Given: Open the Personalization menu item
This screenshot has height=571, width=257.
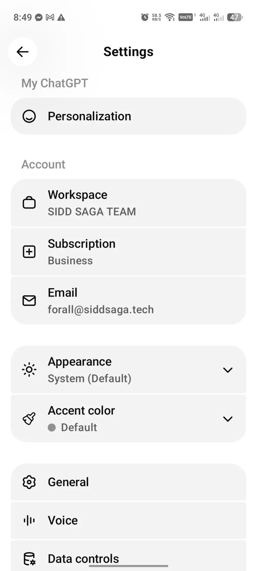Looking at the screenshot, I should point(128,116).
